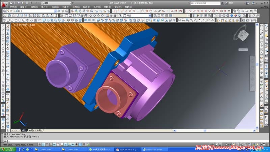Open the AutoCAD application menu logo
The image size is (270, 152).
4,4
